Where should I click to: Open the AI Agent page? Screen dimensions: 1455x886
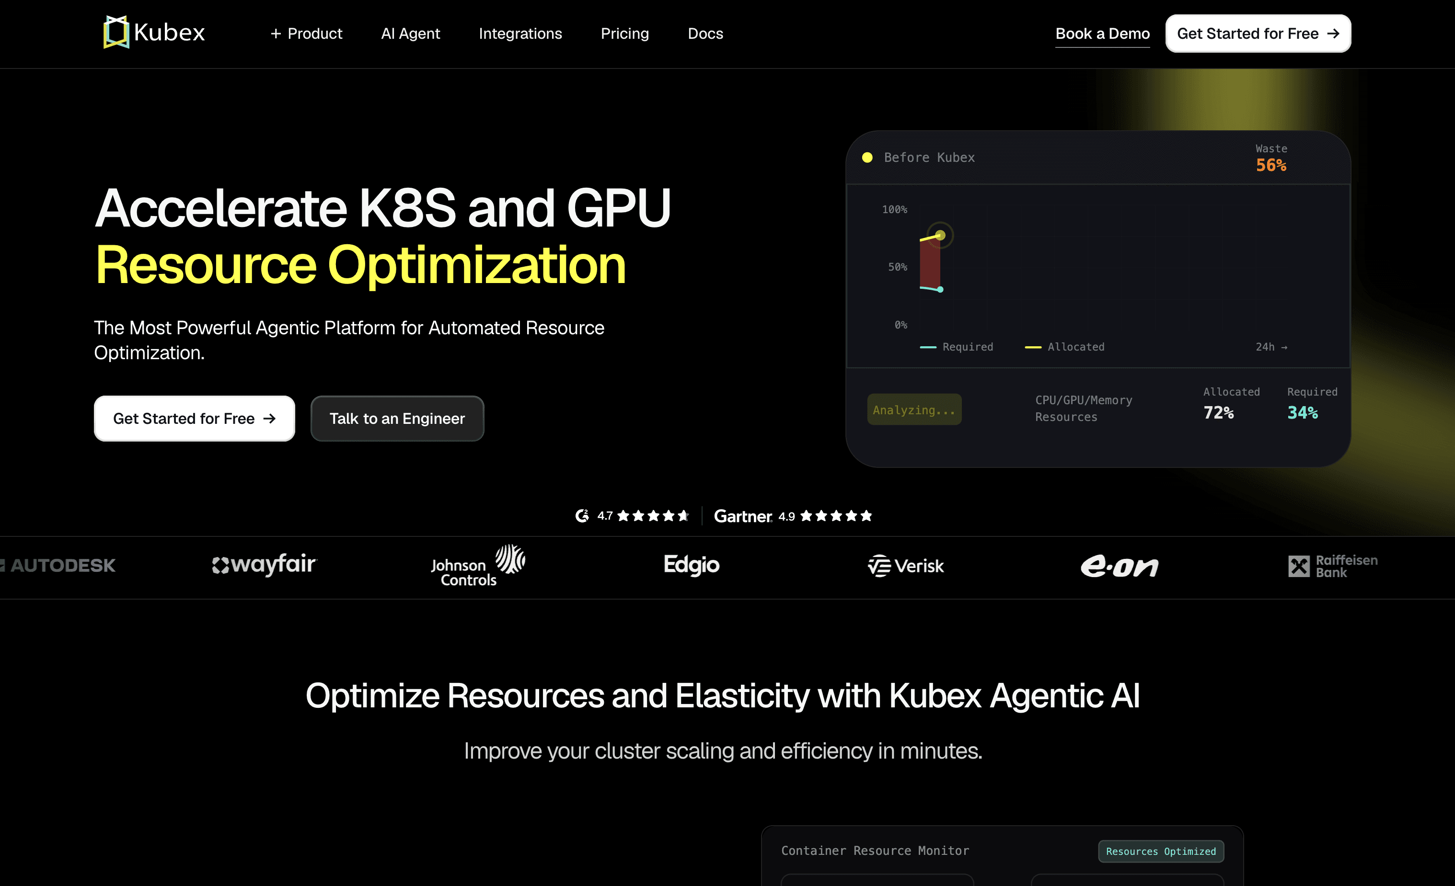pyautogui.click(x=410, y=34)
